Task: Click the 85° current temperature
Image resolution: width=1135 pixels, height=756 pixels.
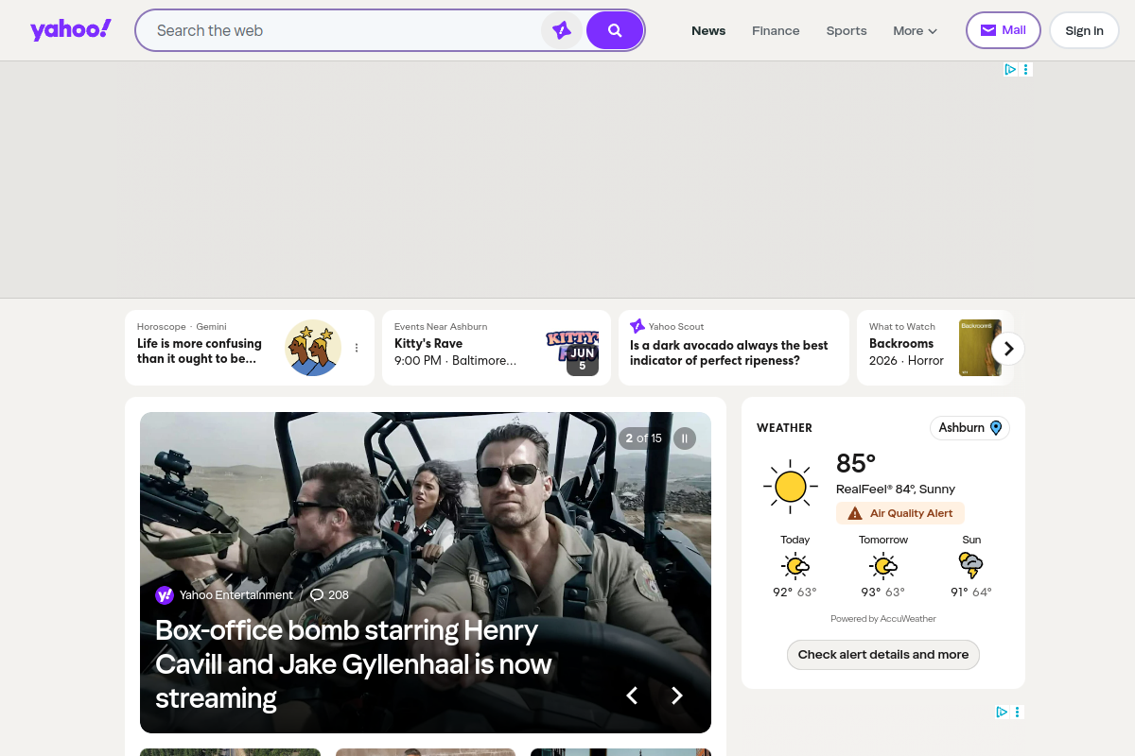Action: click(x=856, y=464)
